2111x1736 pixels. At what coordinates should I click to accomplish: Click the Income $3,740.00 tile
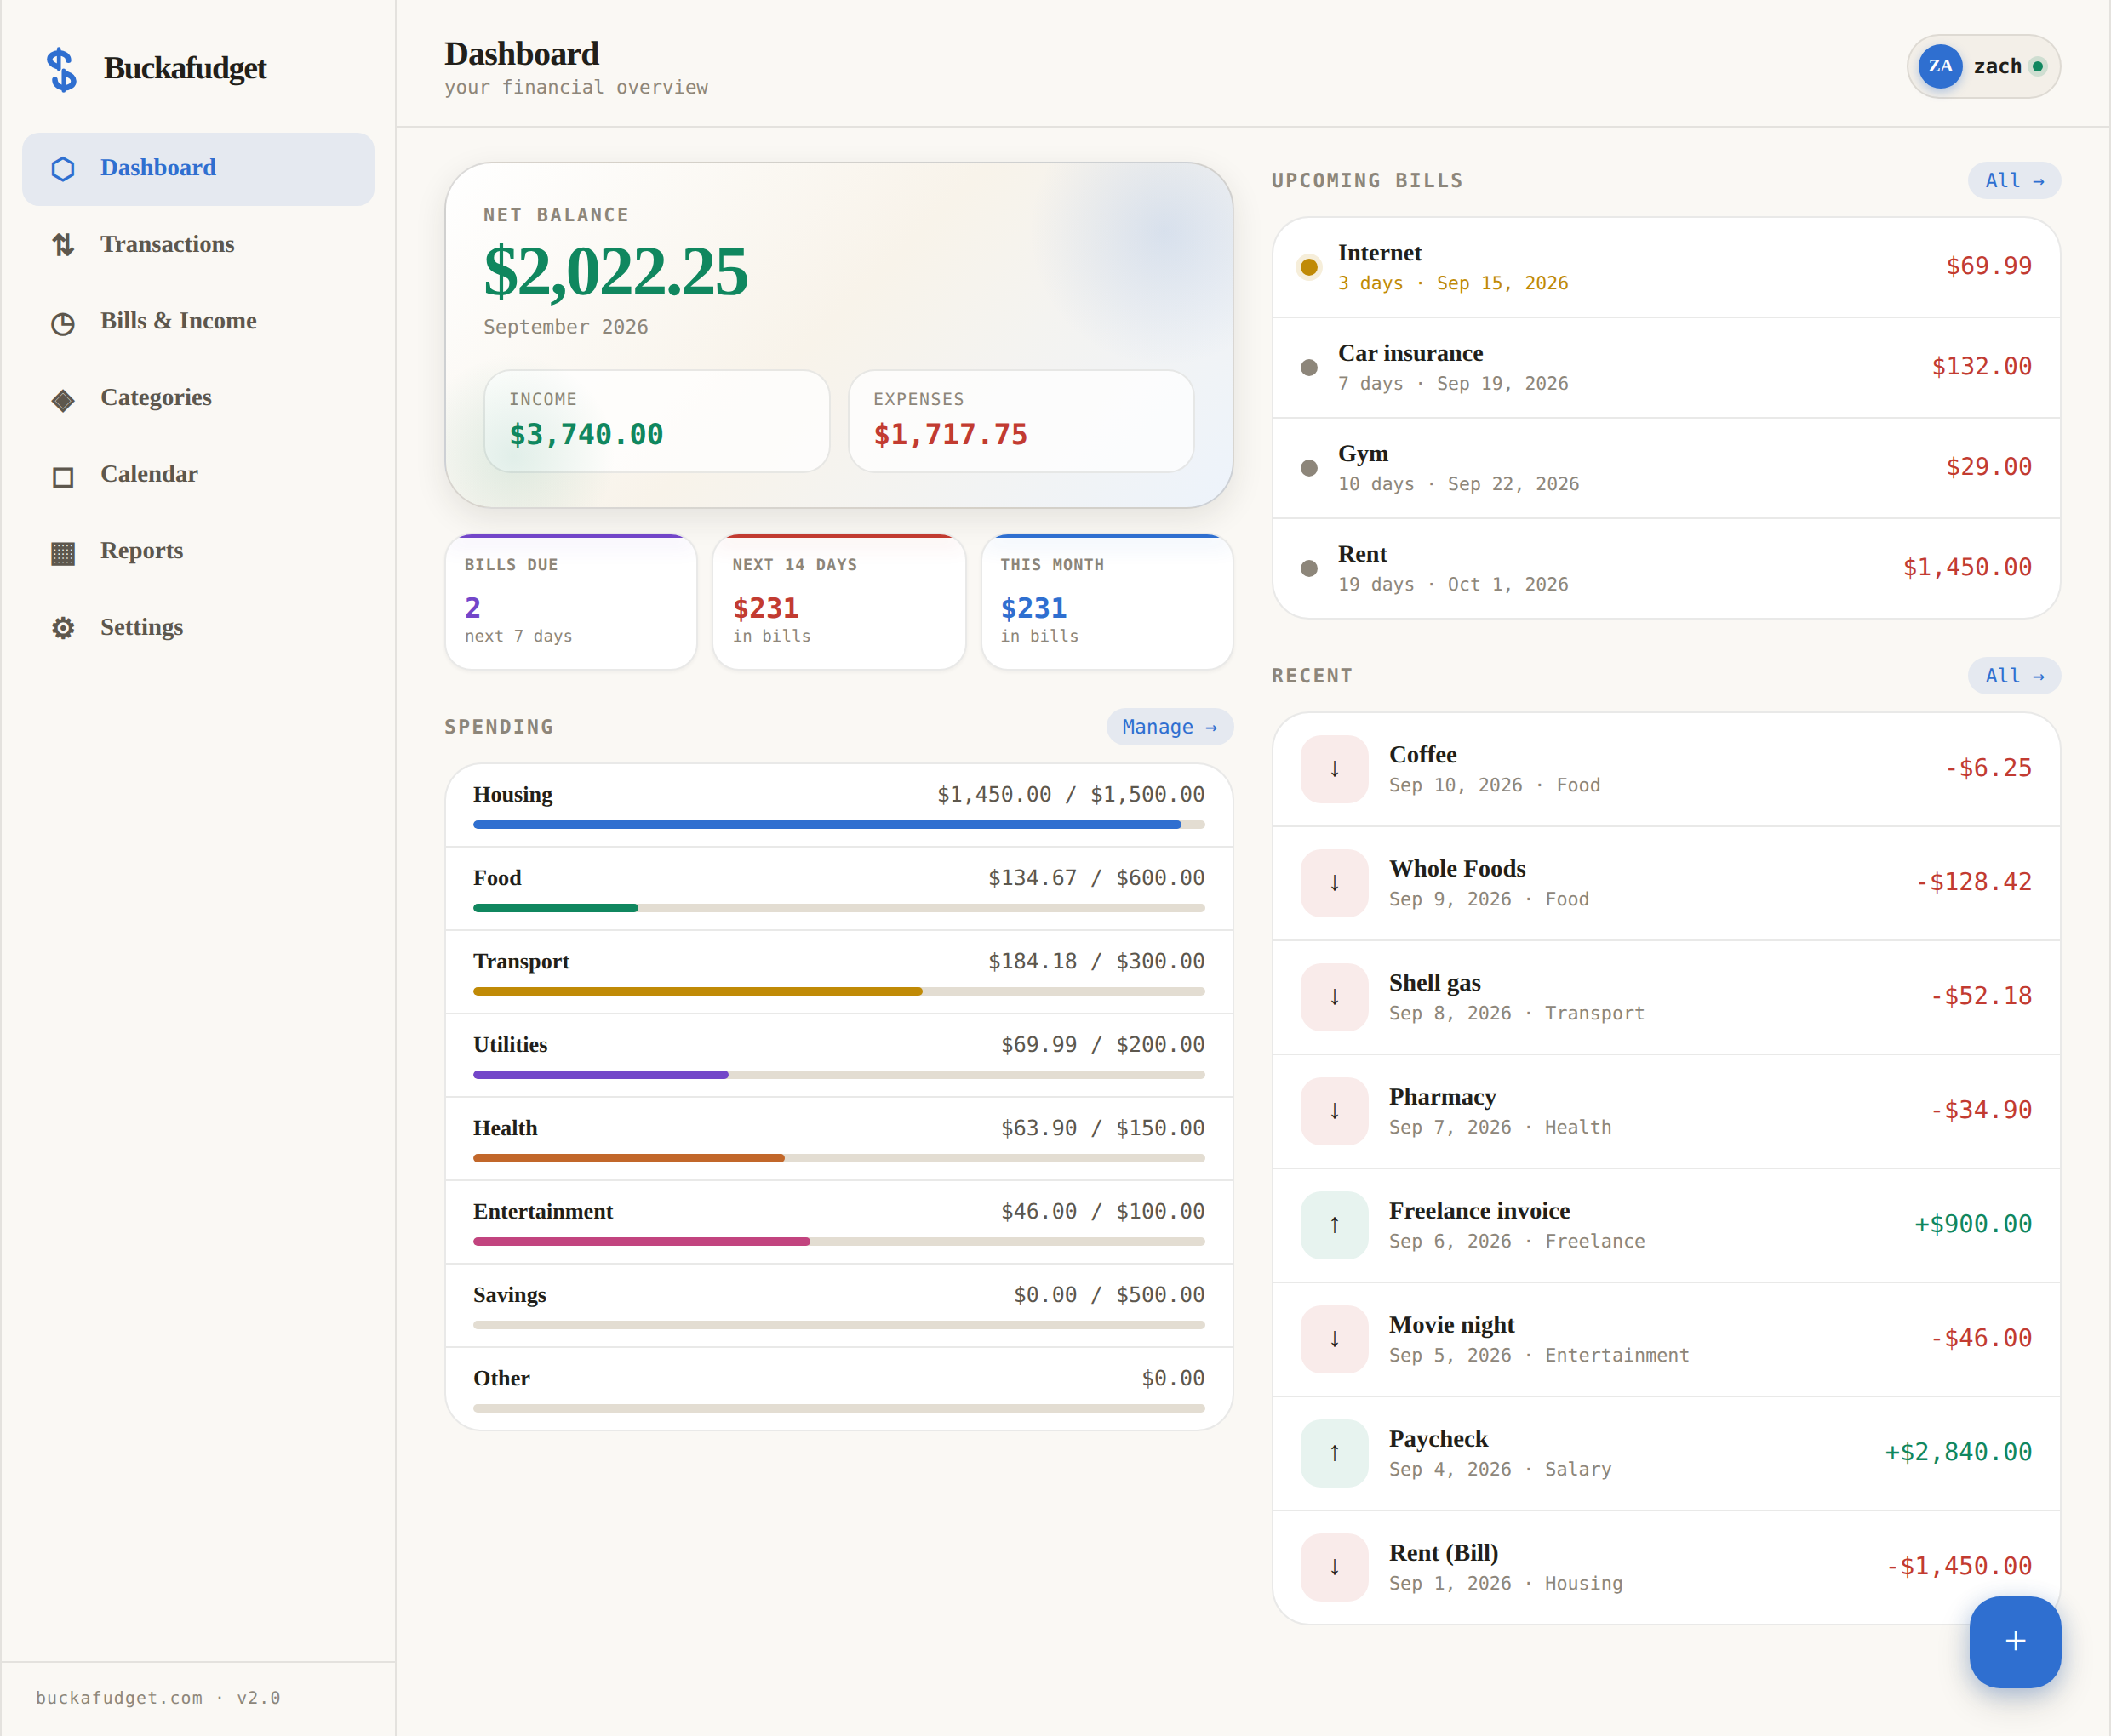click(x=656, y=421)
